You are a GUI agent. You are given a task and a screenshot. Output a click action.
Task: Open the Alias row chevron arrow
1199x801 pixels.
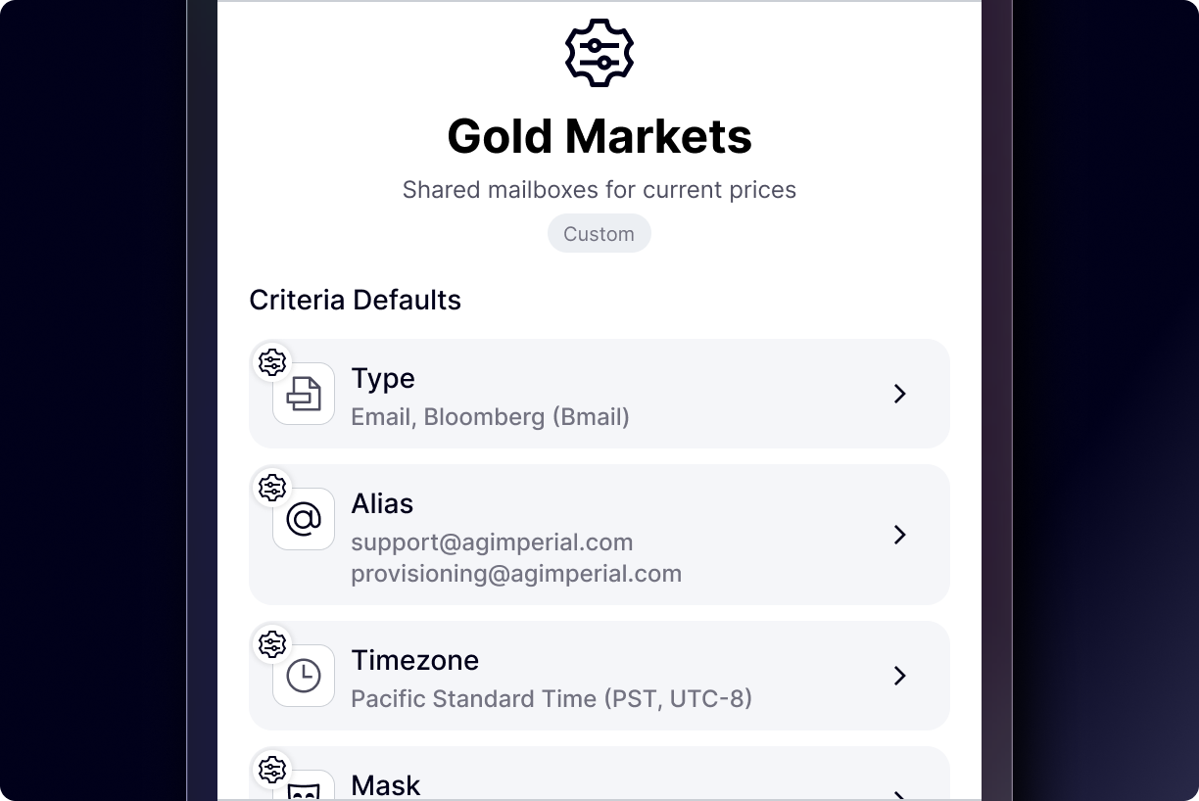pos(900,535)
